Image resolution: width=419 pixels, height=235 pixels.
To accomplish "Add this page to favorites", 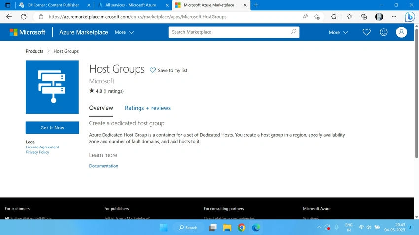I will point(317,17).
